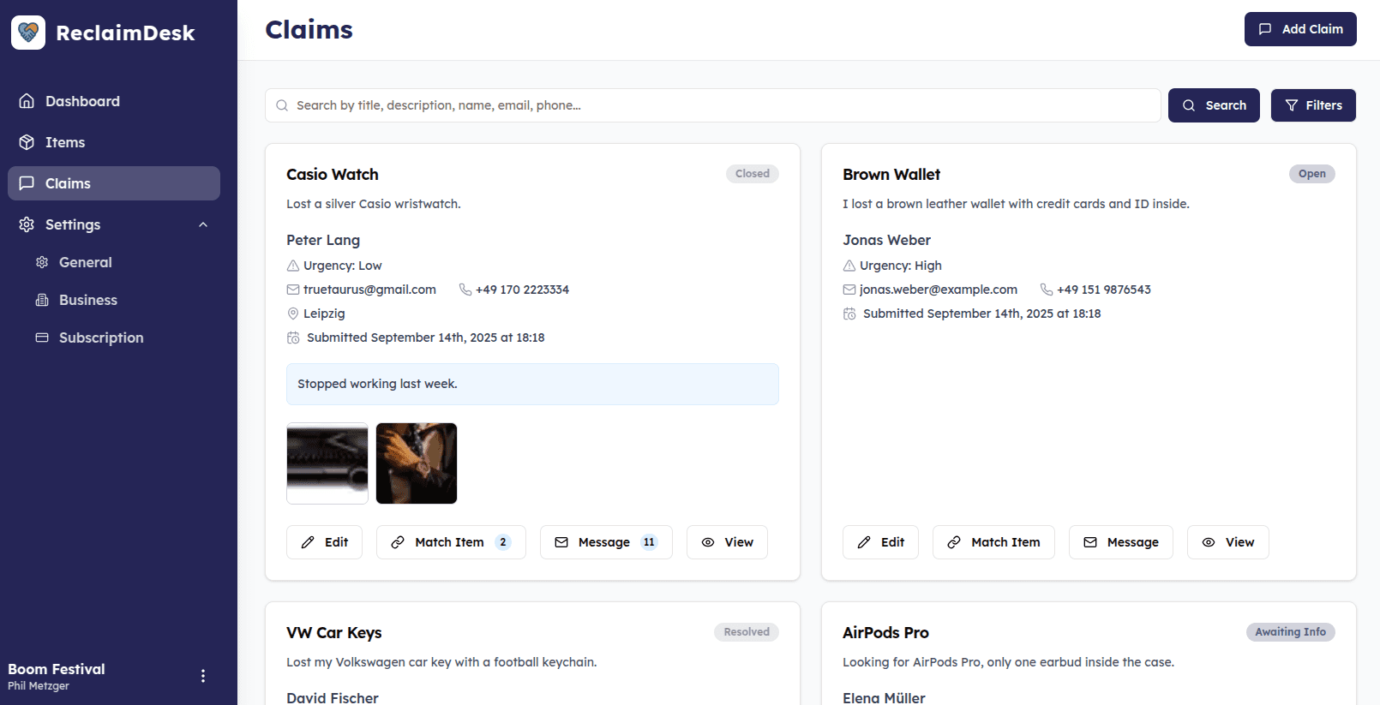This screenshot has height=705, width=1380.
Task: Open the wristwatch photo thumbnail
Action: [417, 463]
